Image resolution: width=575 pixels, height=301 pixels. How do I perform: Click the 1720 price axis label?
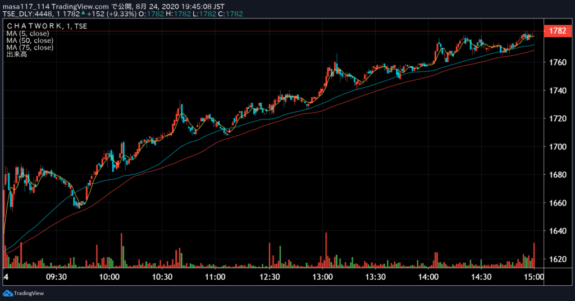tap(558, 118)
